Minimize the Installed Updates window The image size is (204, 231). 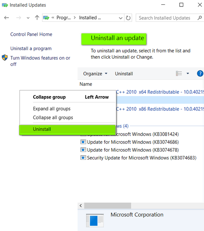(163, 5)
